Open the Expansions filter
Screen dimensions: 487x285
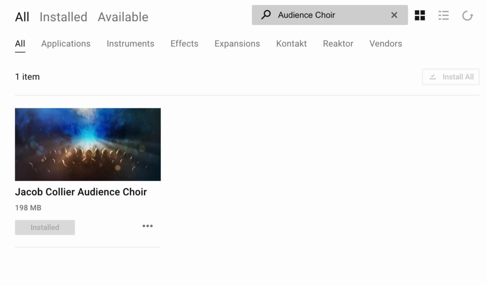(x=237, y=44)
